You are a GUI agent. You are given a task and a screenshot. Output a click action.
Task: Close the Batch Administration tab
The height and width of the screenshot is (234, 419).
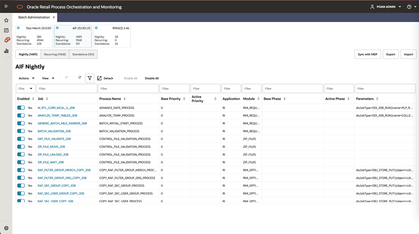click(x=54, y=17)
